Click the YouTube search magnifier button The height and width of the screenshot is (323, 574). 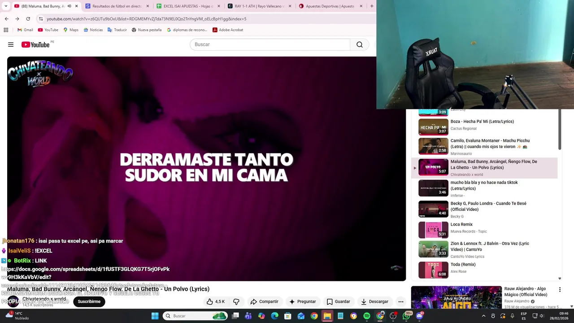tap(360, 44)
